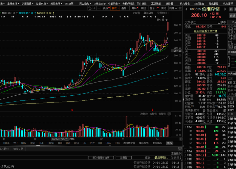236x169 pixels.
Task: Open the 复权 dropdown
Action: coord(115,8)
